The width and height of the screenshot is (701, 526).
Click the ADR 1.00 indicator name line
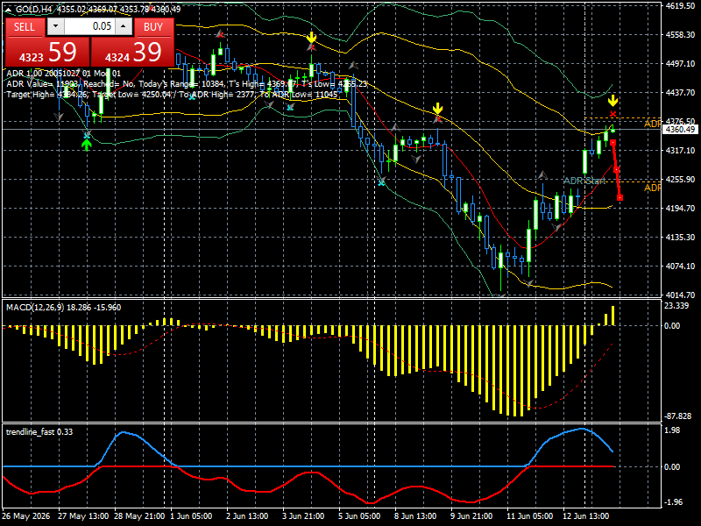[x=63, y=74]
